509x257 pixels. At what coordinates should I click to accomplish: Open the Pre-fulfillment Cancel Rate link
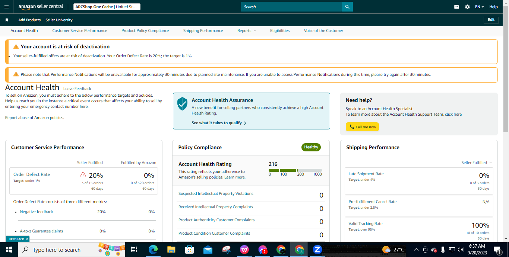click(x=373, y=202)
